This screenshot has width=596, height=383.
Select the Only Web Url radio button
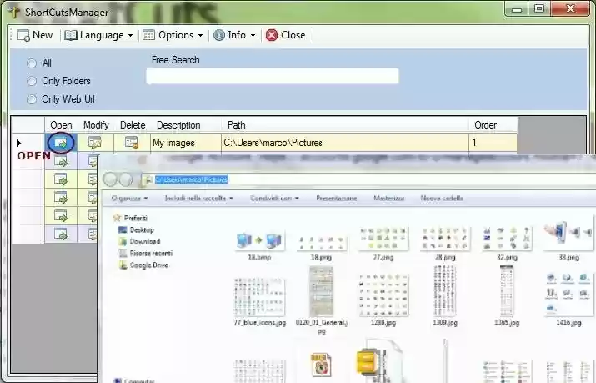click(32, 99)
